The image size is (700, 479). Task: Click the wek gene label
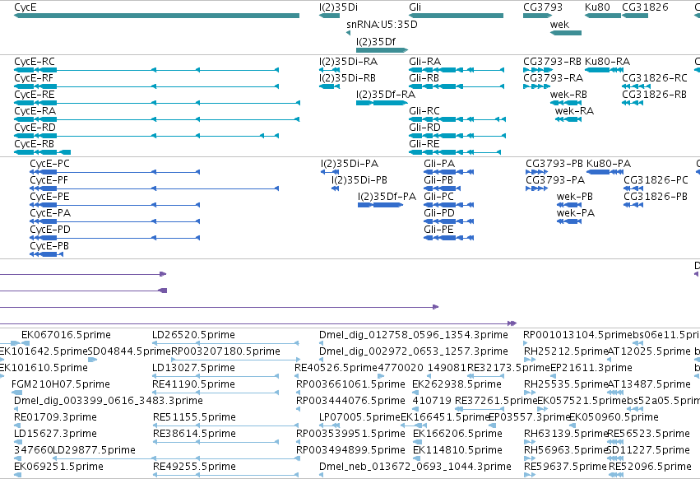pyautogui.click(x=559, y=25)
